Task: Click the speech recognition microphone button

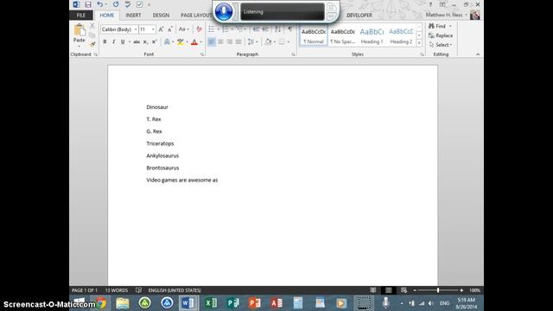Action: coord(224,11)
